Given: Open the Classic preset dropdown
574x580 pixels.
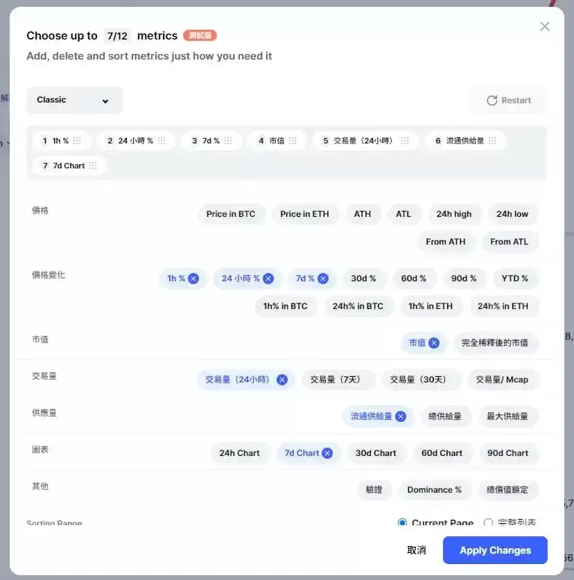Looking at the screenshot, I should pyautogui.click(x=74, y=100).
